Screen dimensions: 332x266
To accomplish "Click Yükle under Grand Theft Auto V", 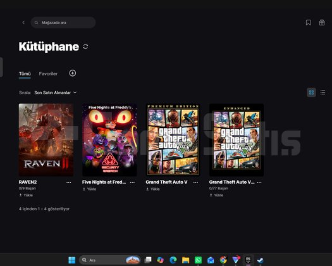I will [153, 189].
